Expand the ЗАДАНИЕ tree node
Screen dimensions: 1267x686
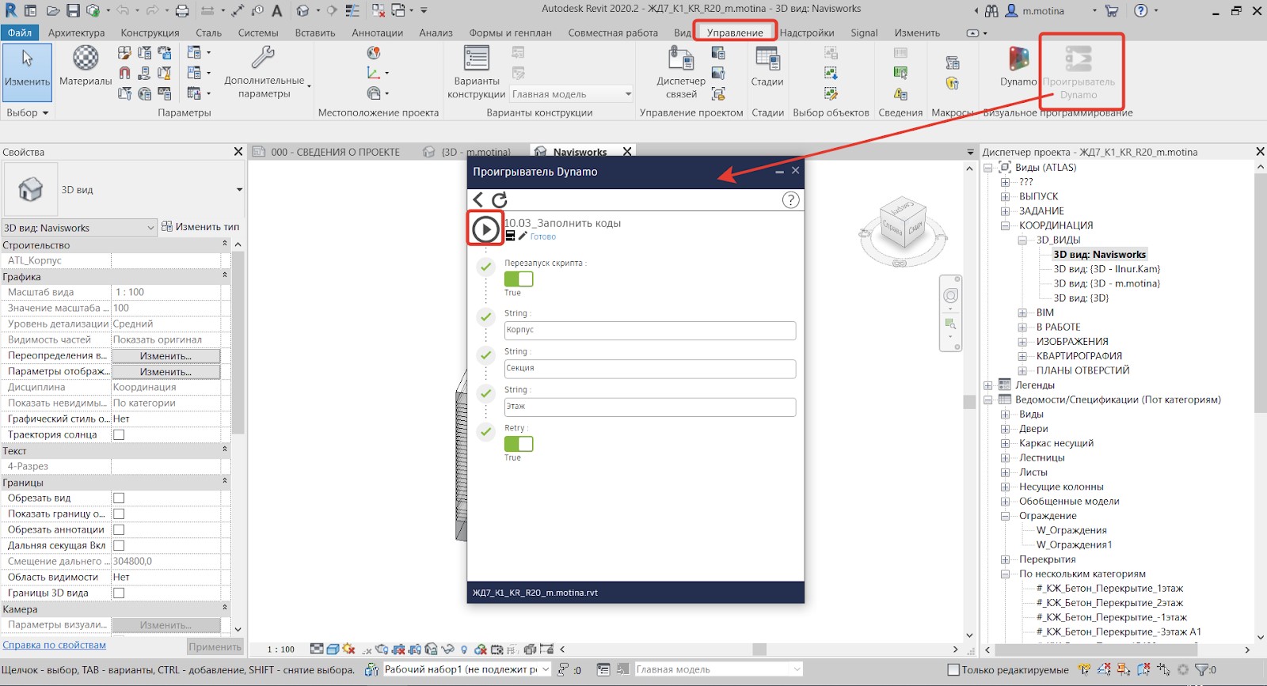[1005, 211]
